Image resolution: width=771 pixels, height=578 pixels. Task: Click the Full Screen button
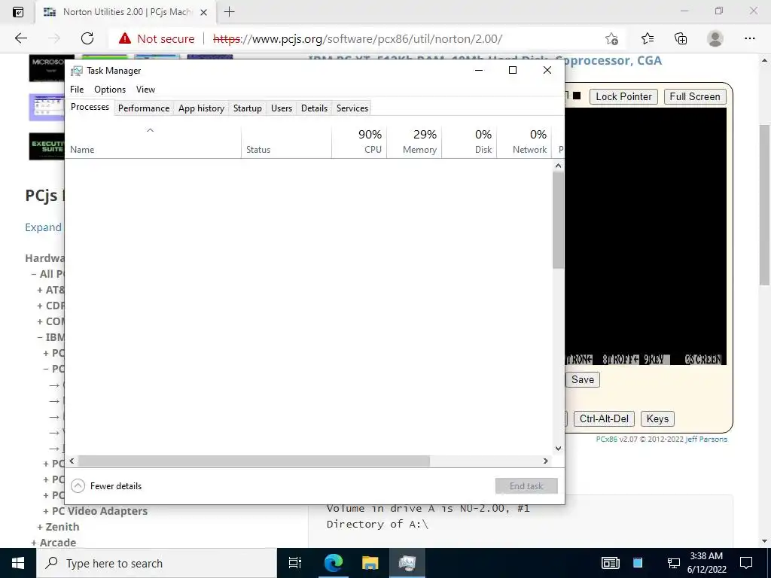[x=694, y=96]
